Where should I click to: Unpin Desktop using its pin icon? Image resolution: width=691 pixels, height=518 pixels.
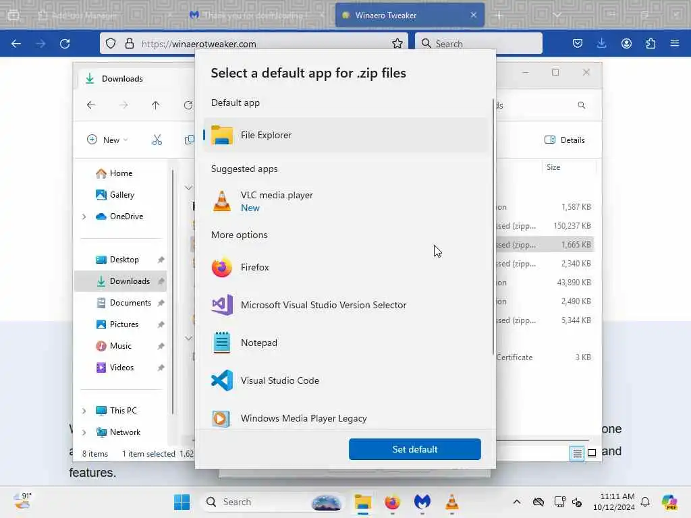[x=161, y=260]
